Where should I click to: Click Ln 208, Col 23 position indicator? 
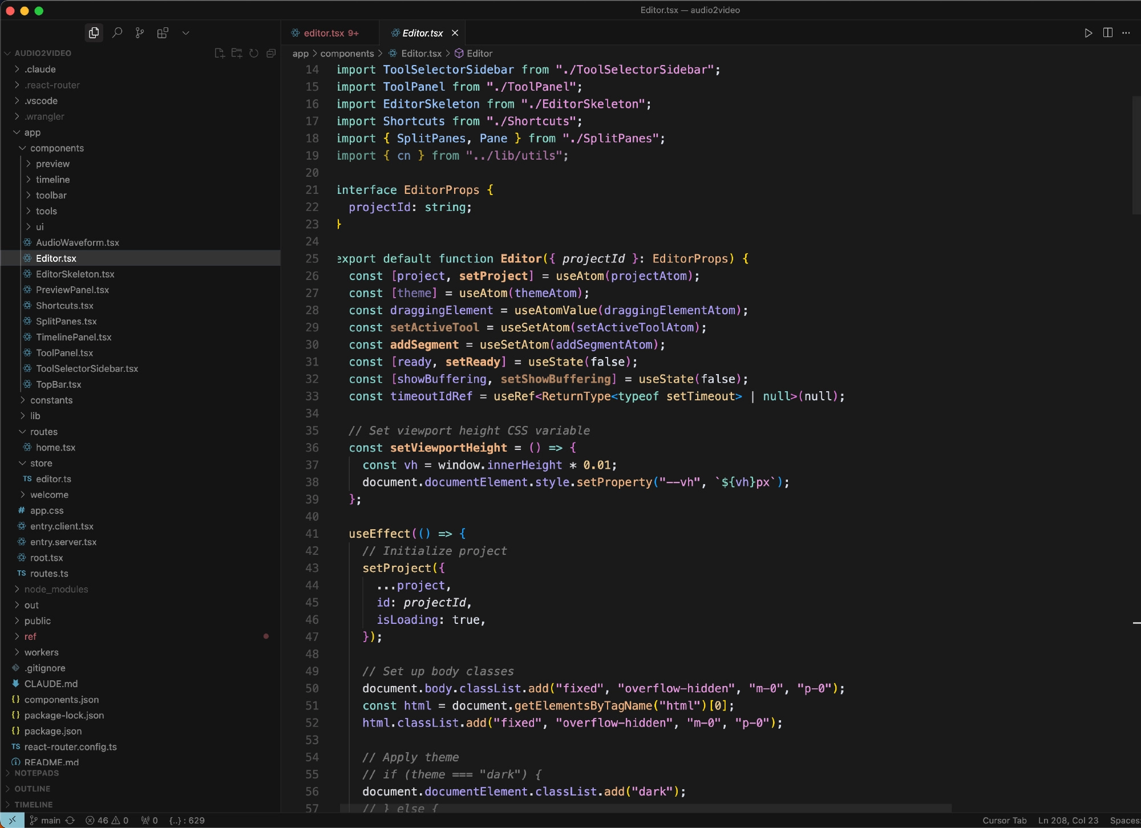pyautogui.click(x=1068, y=821)
